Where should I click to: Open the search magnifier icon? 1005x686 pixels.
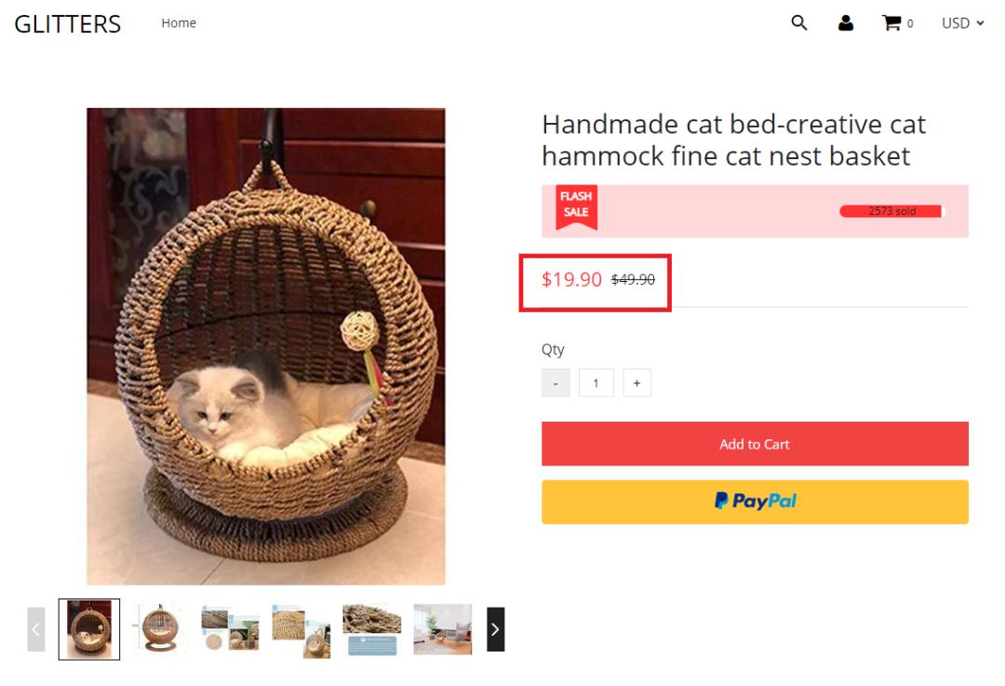pyautogui.click(x=798, y=23)
